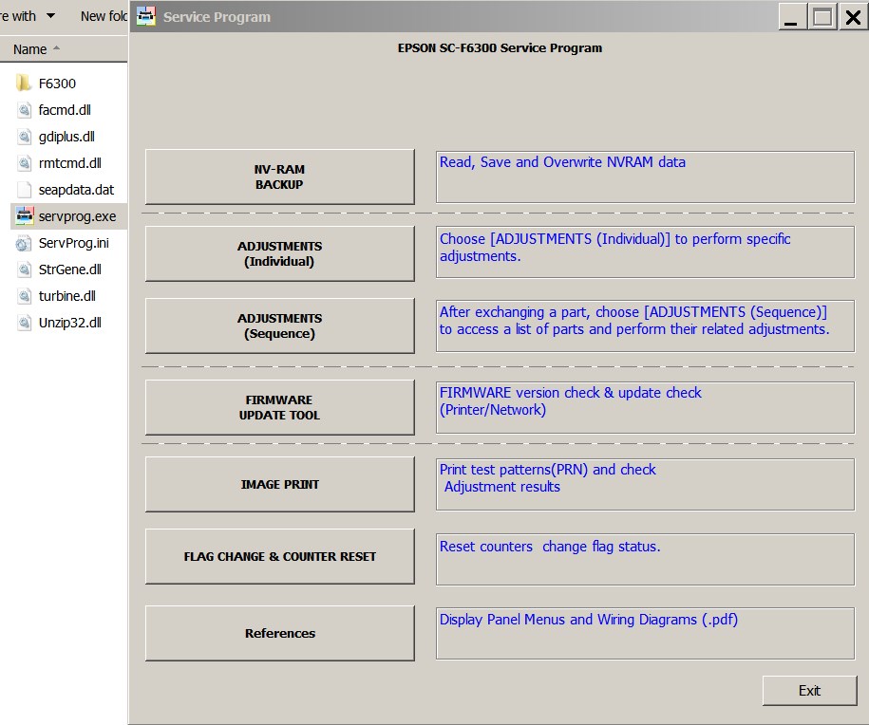Select StrGene.dll file icon
Image resolution: width=869 pixels, height=725 pixels.
[24, 270]
